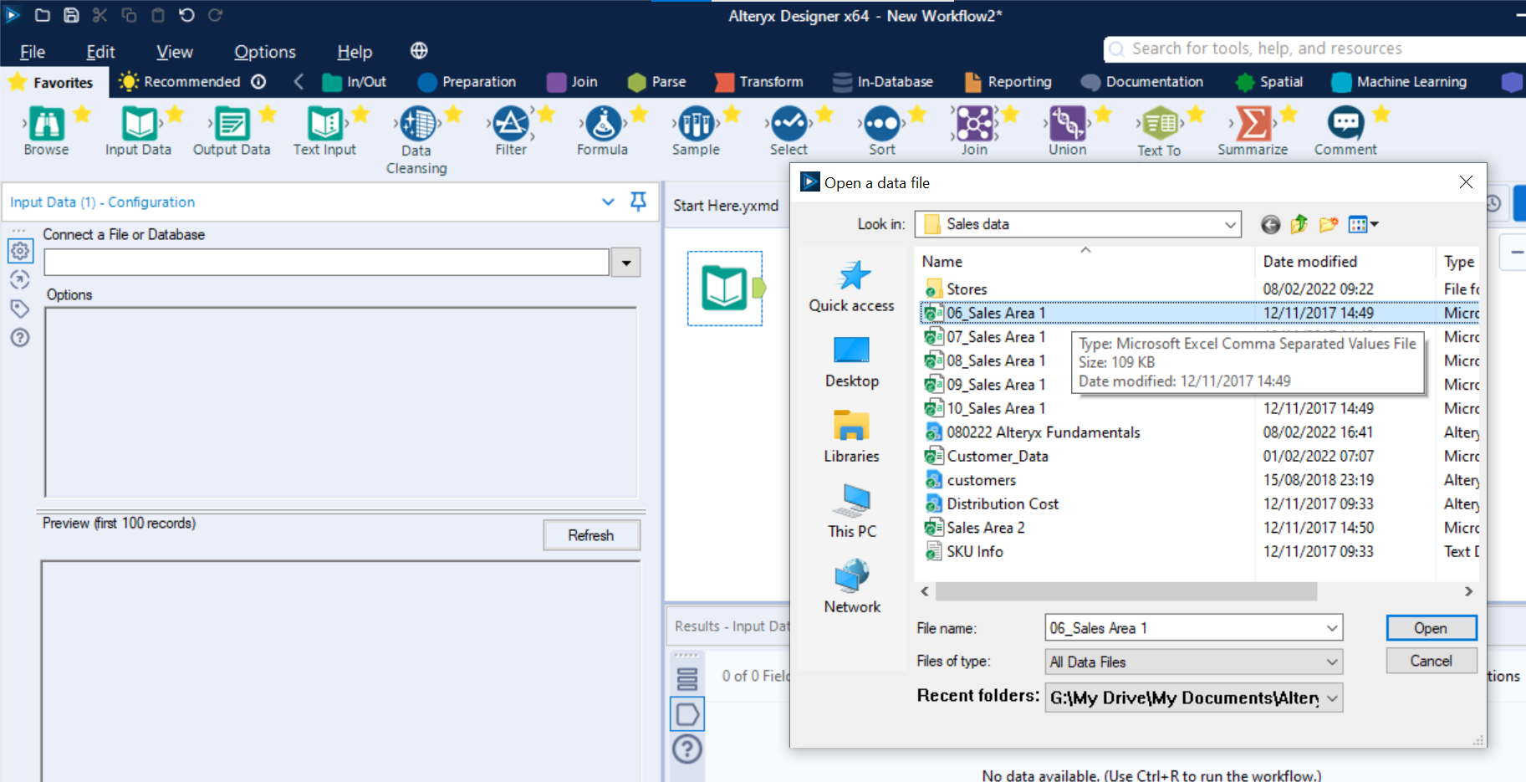Click the Refresh preview button

591,535
